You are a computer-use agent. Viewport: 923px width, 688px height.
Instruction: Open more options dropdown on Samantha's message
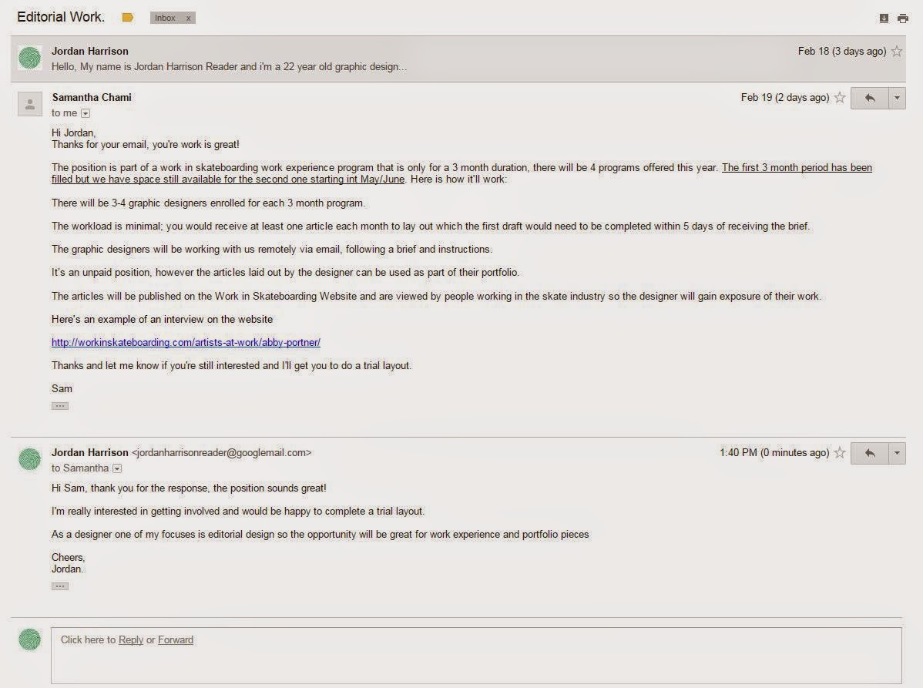pos(897,99)
